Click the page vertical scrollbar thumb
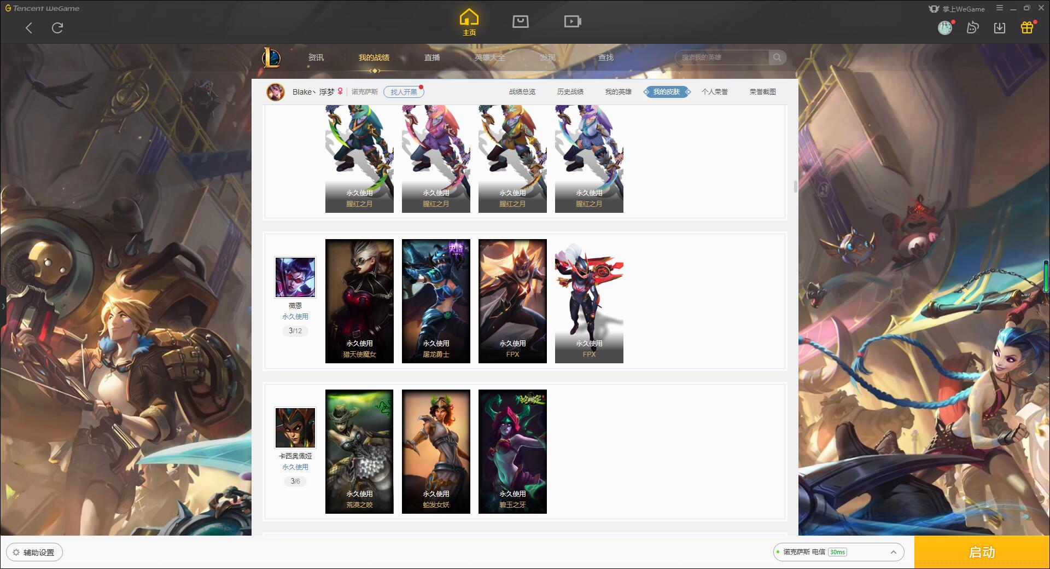The height and width of the screenshot is (569, 1050). tap(795, 186)
